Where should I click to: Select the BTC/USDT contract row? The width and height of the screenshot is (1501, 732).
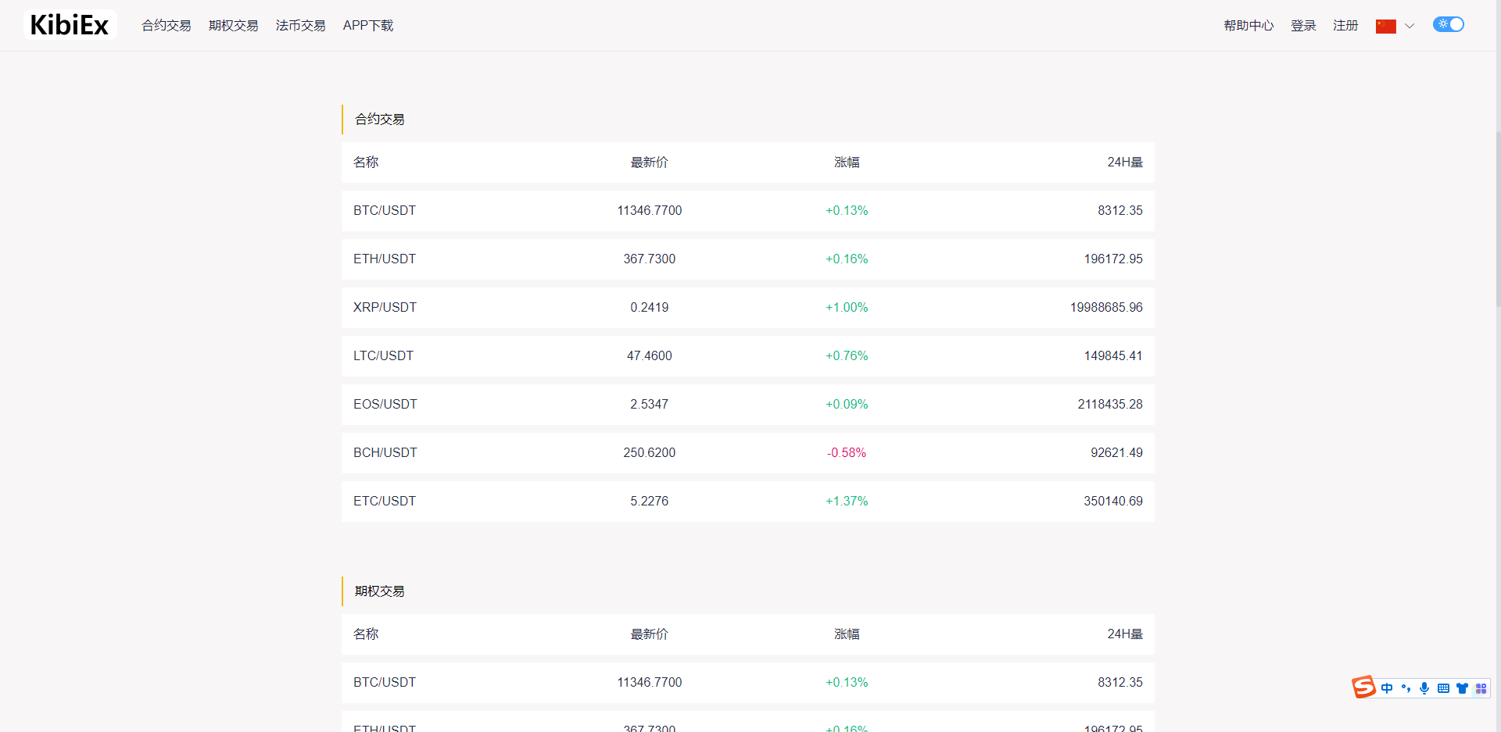(747, 210)
